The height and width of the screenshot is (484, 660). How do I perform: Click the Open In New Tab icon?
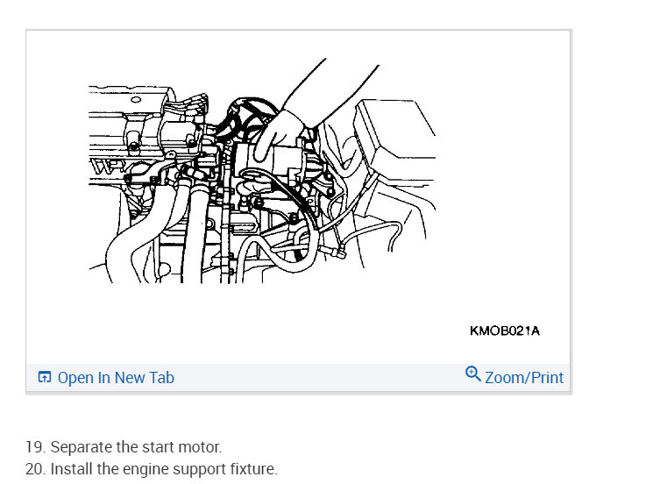pyautogui.click(x=44, y=377)
